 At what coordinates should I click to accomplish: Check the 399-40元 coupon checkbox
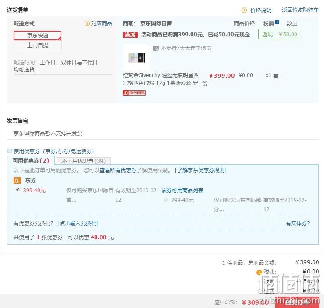(18, 190)
